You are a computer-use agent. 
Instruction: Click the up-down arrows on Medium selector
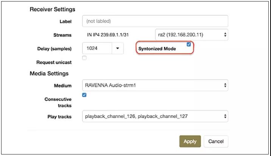tap(225, 85)
